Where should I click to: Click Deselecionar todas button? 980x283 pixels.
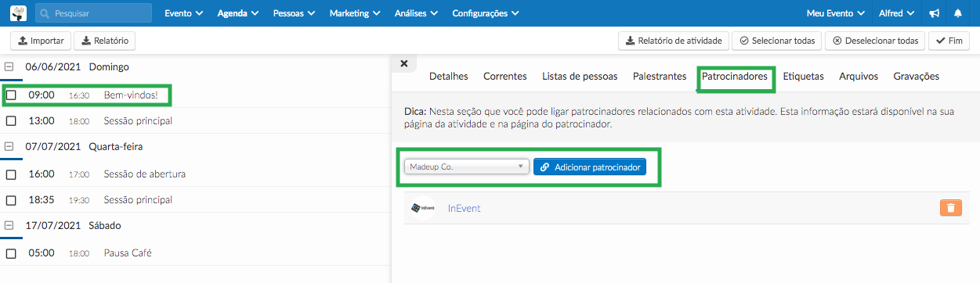875,41
